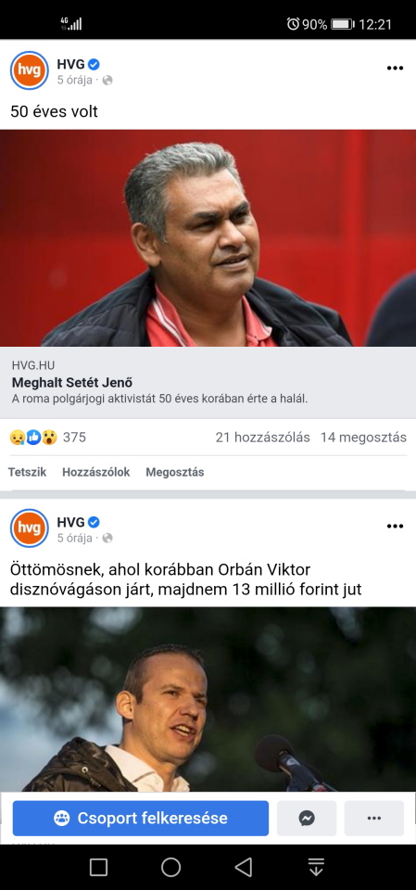Tap the HVG logo avatar on the first post
The image size is (416, 890).
pos(30,70)
